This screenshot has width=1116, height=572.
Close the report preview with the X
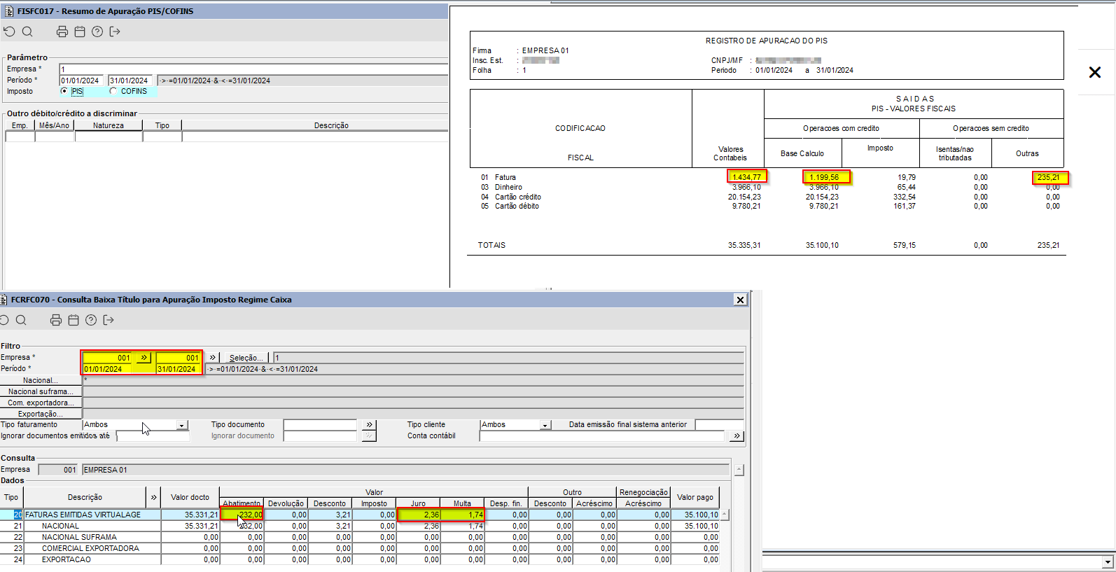click(x=1095, y=72)
